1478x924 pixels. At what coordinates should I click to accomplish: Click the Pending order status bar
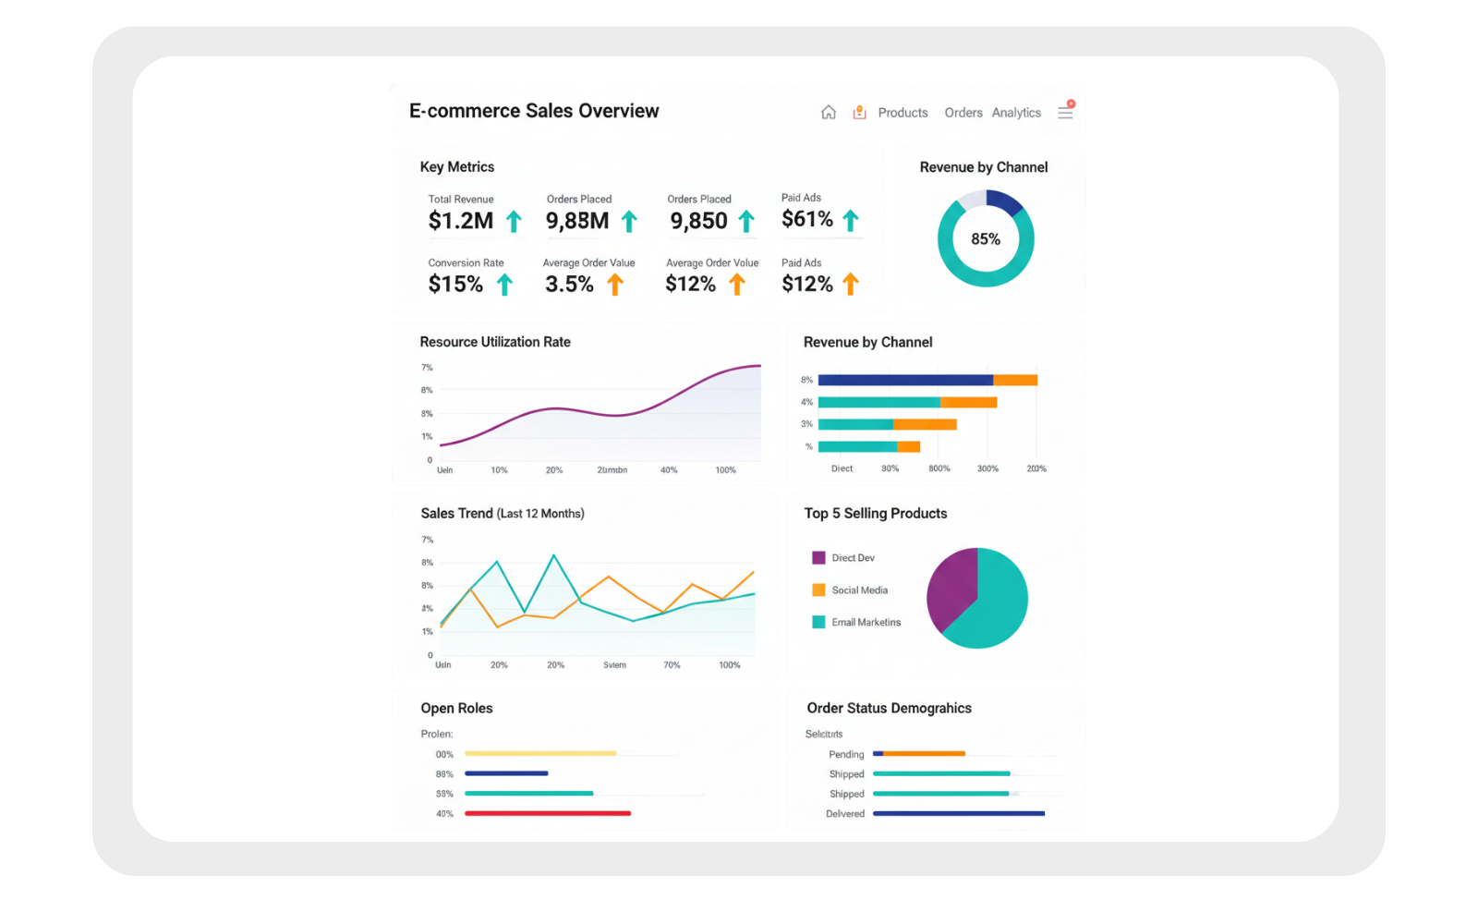pos(919,754)
